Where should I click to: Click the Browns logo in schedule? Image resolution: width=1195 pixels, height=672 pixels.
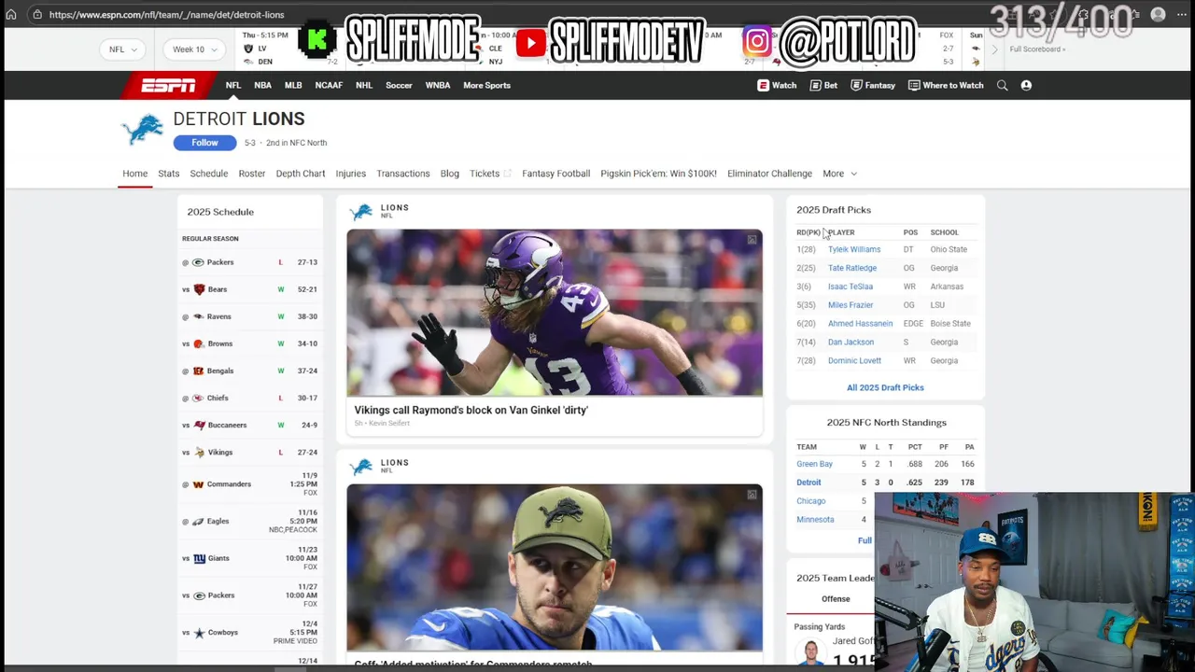(198, 343)
